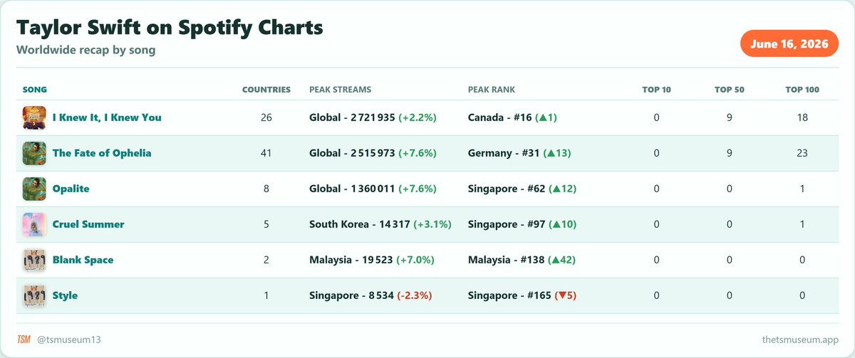The image size is (855, 358).
Task: Select song title The Fate of Ophelia
Action: 102,153
